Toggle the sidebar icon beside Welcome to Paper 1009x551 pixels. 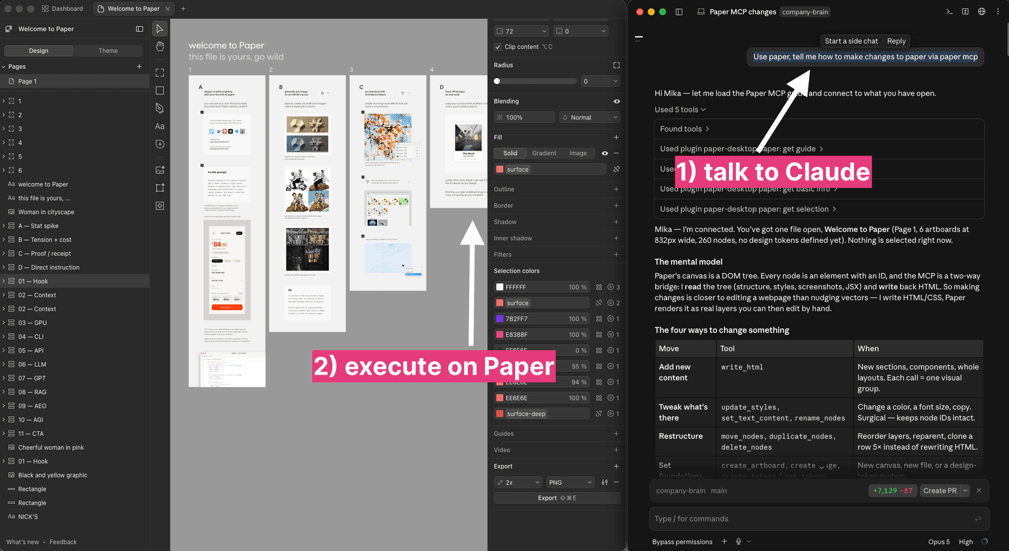(x=139, y=29)
